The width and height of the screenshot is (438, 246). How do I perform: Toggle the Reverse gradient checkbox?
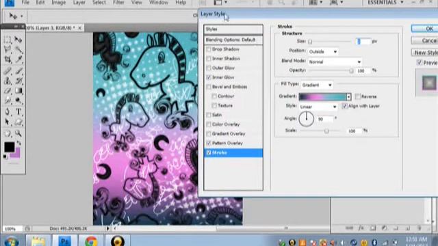(358, 96)
